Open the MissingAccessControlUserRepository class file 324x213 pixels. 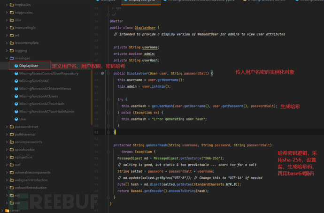click(x=48, y=74)
